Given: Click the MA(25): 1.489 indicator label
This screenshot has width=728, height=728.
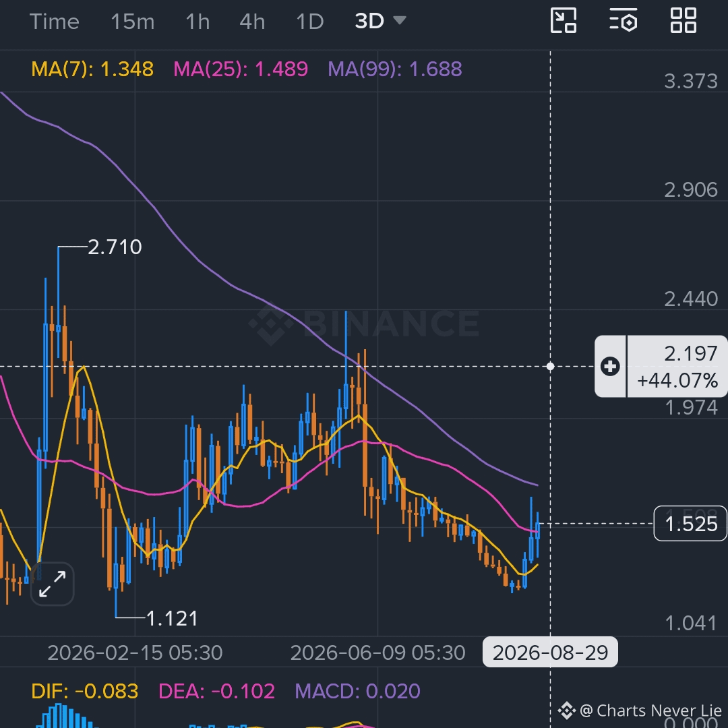Looking at the screenshot, I should (241, 69).
